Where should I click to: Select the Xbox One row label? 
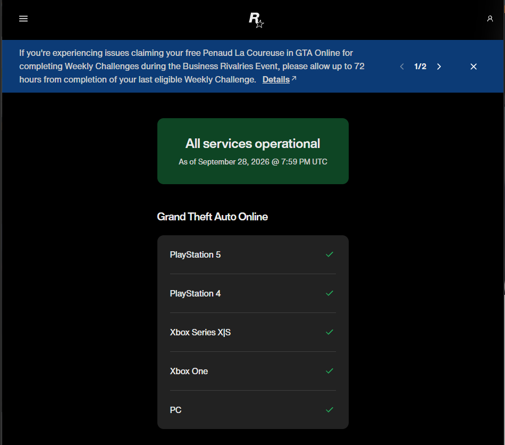point(189,371)
